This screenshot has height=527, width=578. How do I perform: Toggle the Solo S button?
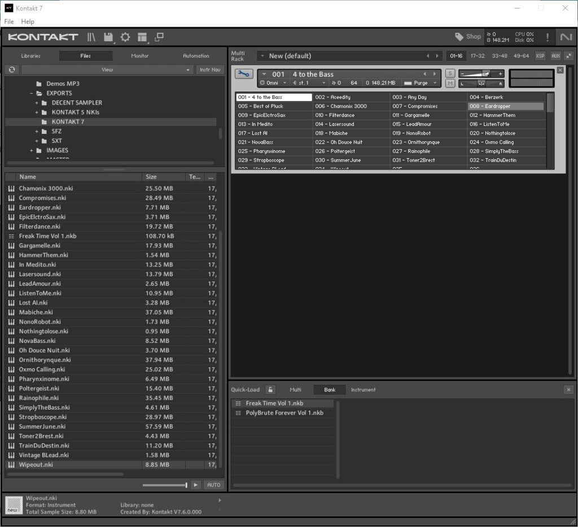click(450, 73)
